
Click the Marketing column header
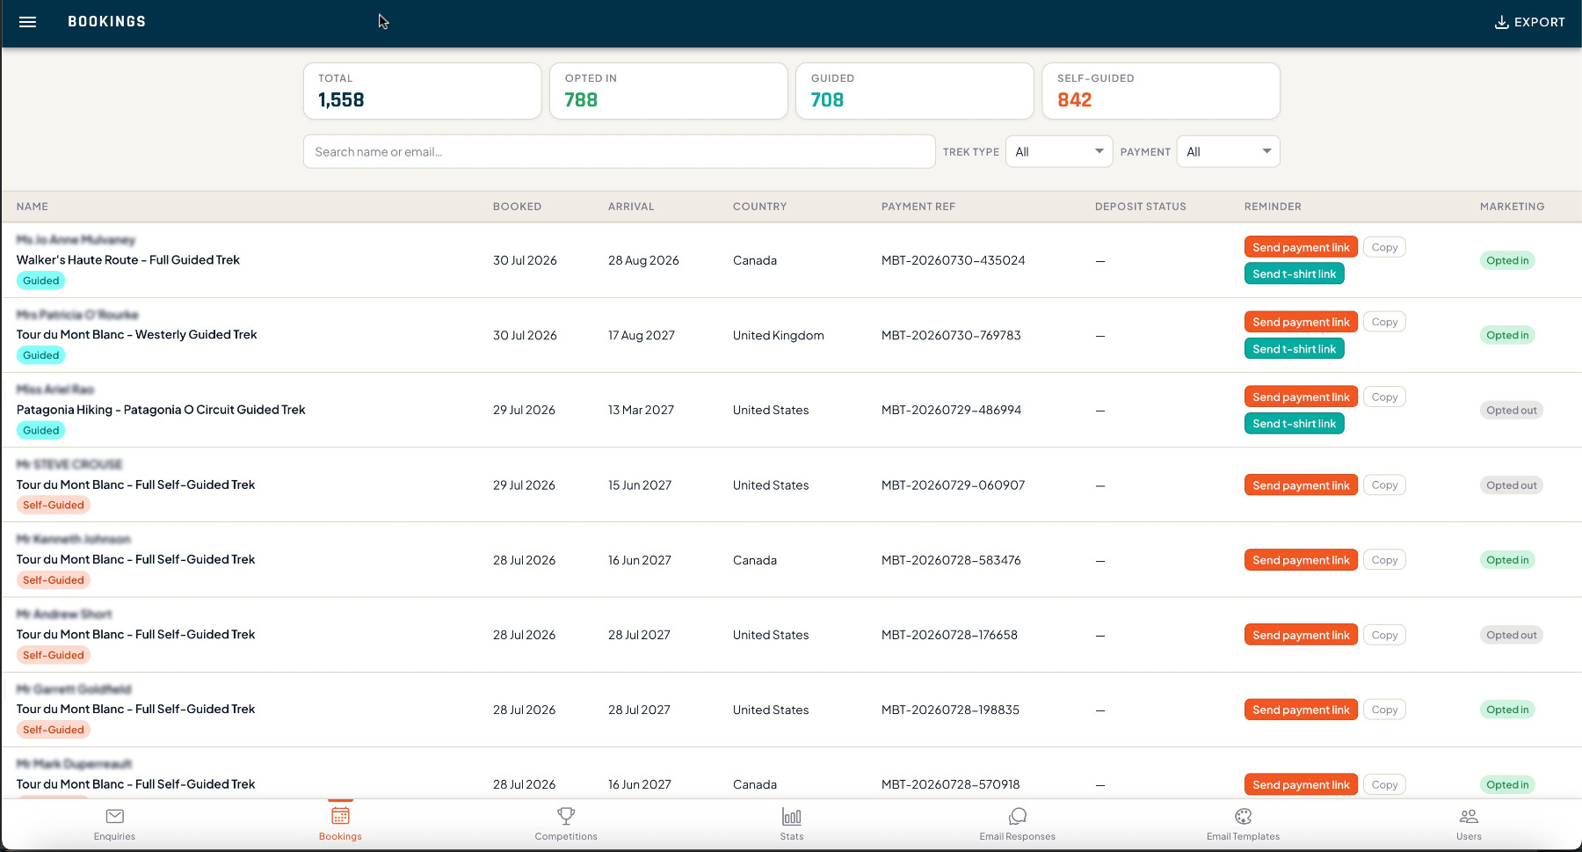click(1512, 207)
